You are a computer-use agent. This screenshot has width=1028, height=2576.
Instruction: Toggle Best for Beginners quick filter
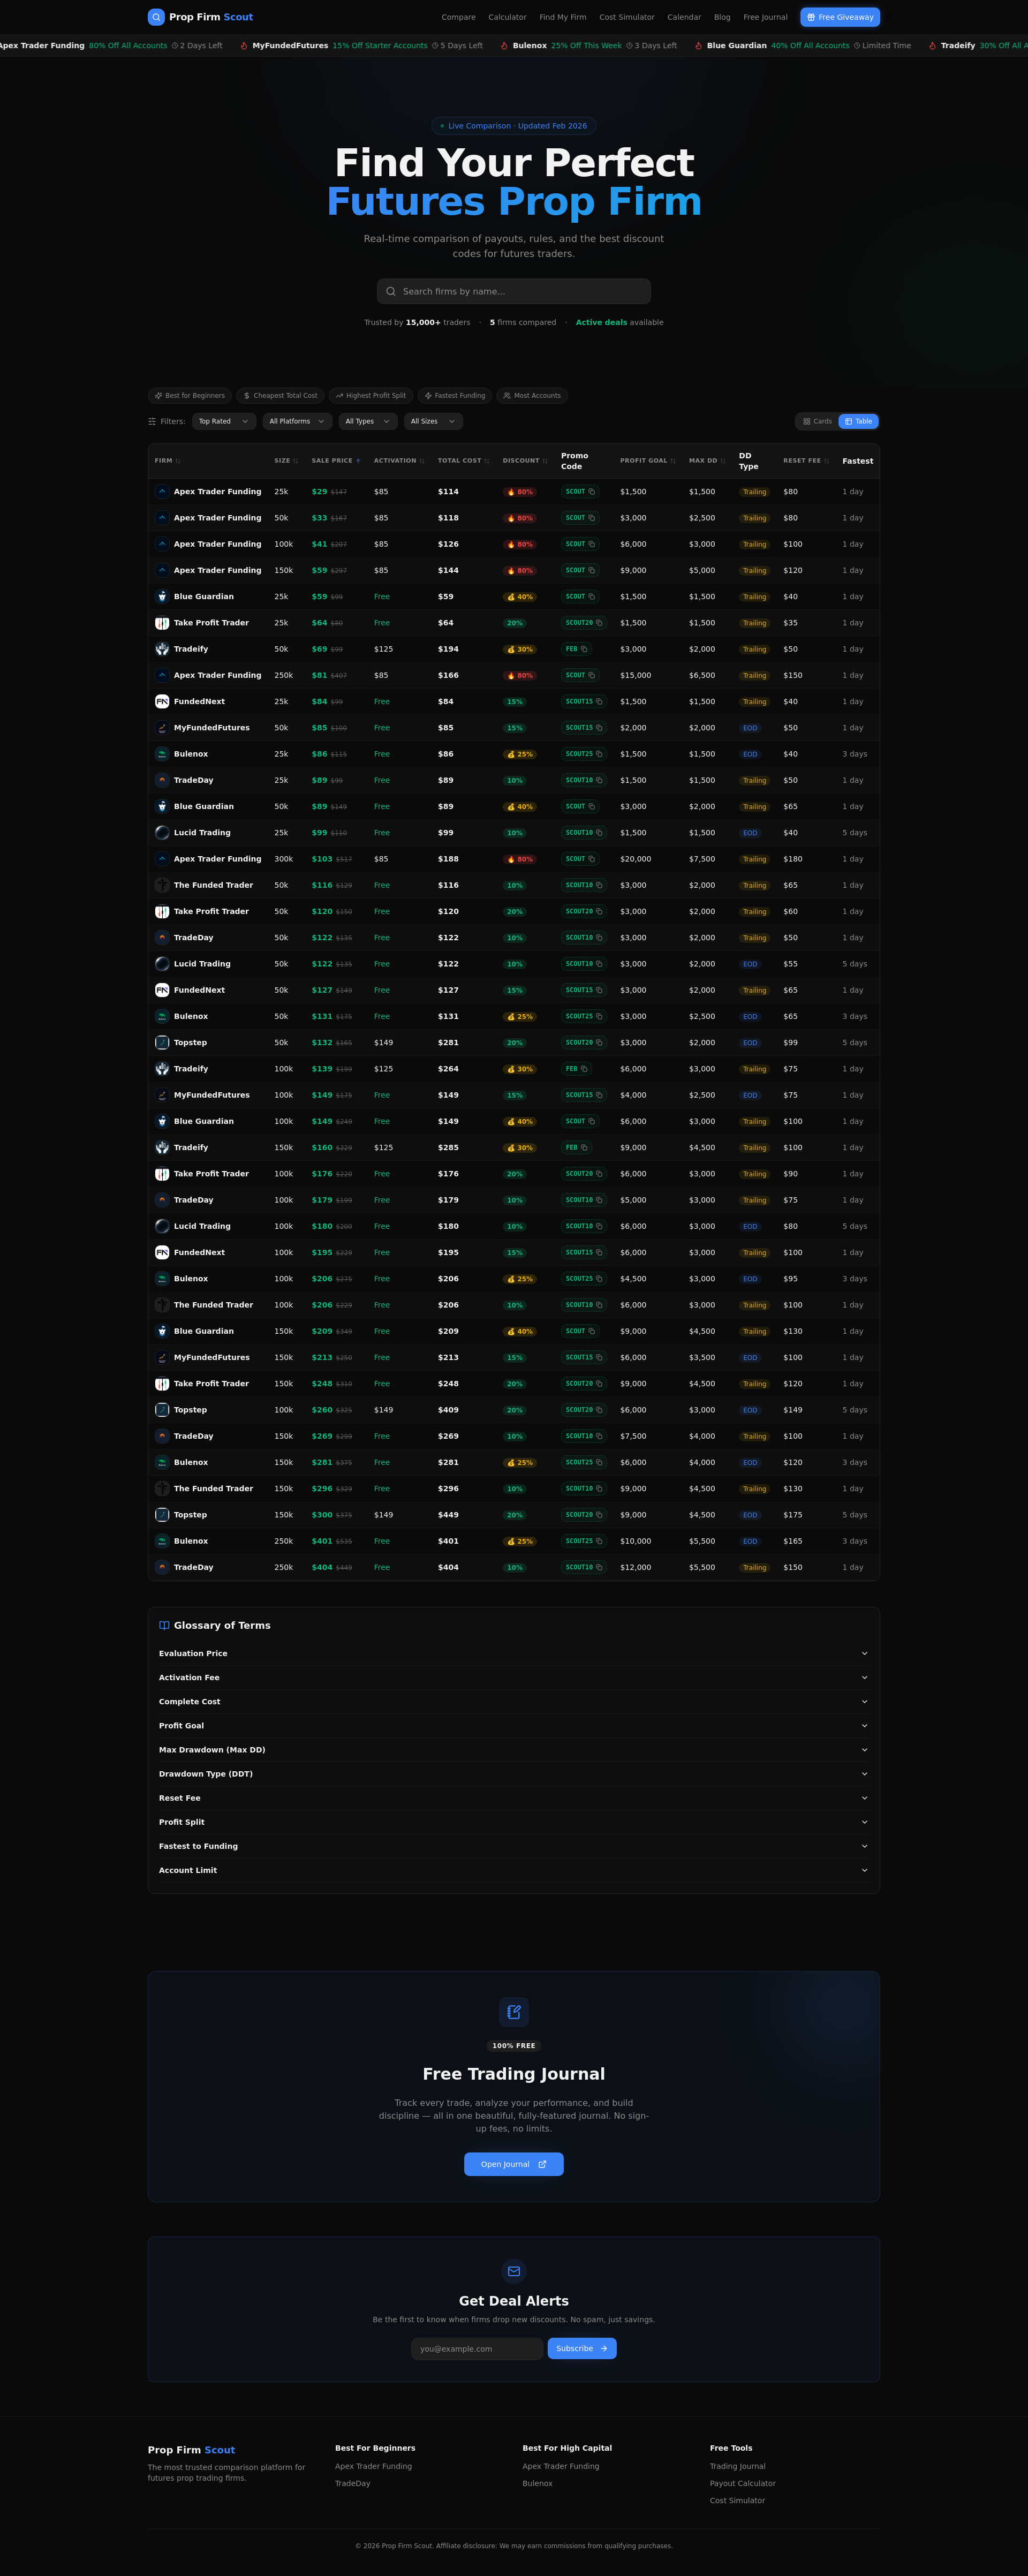(190, 396)
